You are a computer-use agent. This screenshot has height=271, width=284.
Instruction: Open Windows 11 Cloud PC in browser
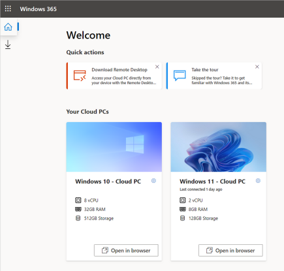230,250
